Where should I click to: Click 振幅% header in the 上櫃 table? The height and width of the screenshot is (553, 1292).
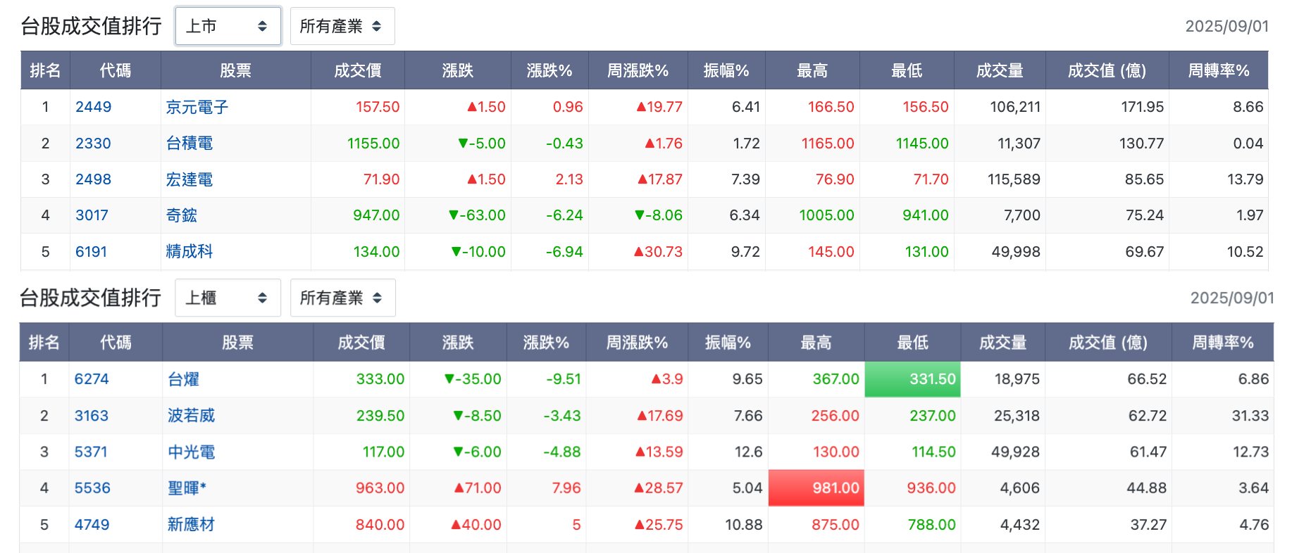728,343
